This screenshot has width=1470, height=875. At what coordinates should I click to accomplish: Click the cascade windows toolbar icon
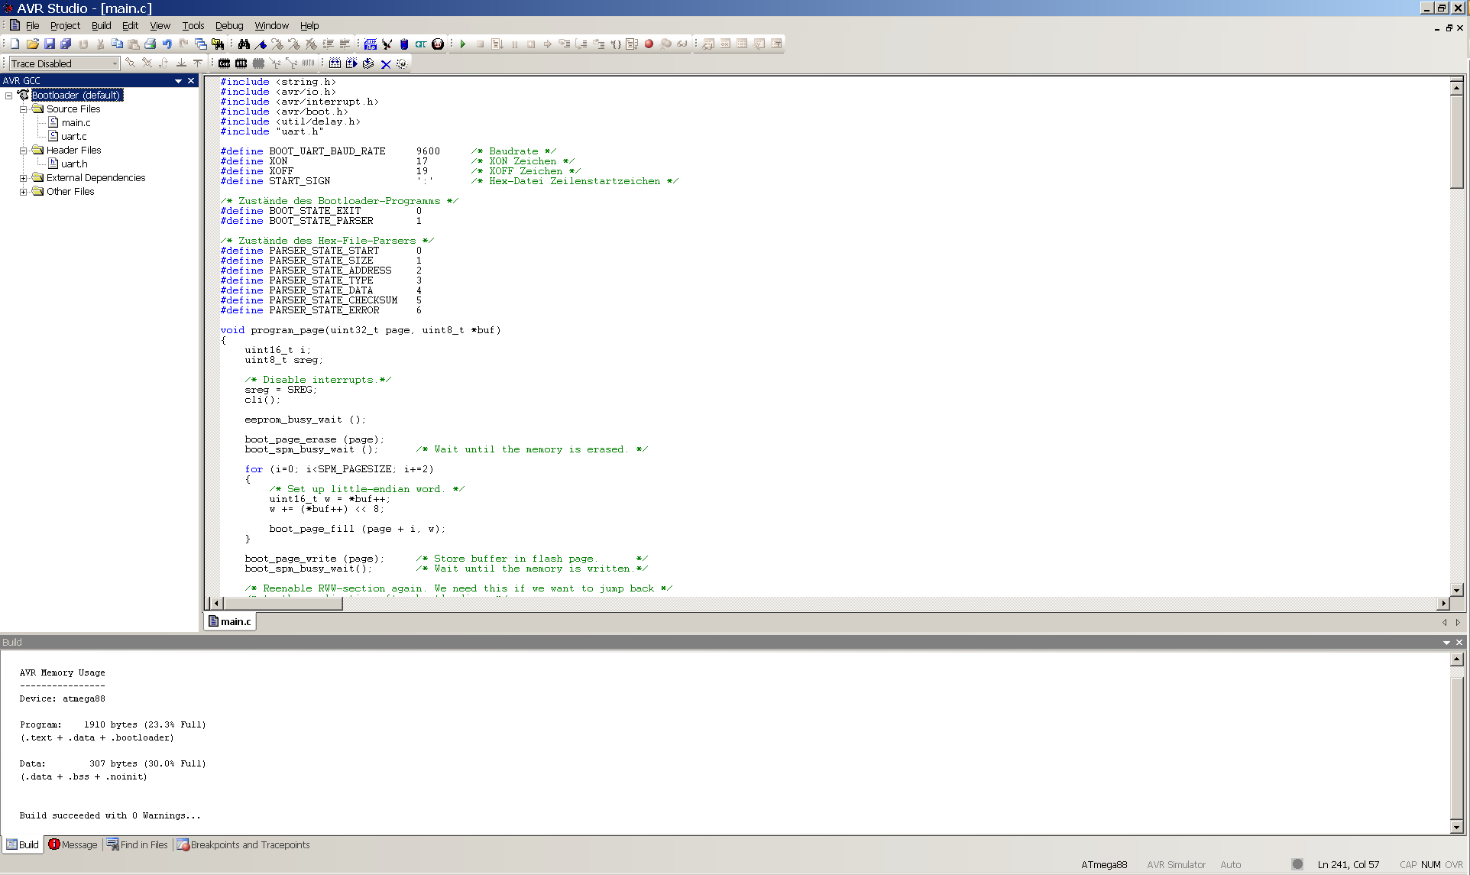pos(201,44)
